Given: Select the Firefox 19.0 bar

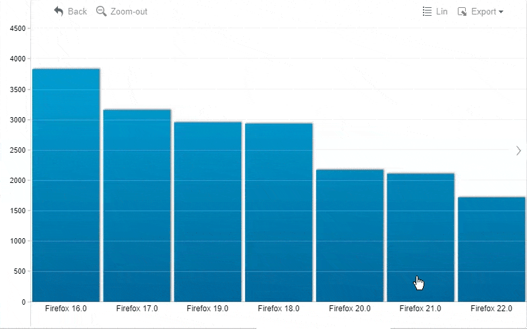Looking at the screenshot, I should [x=208, y=211].
